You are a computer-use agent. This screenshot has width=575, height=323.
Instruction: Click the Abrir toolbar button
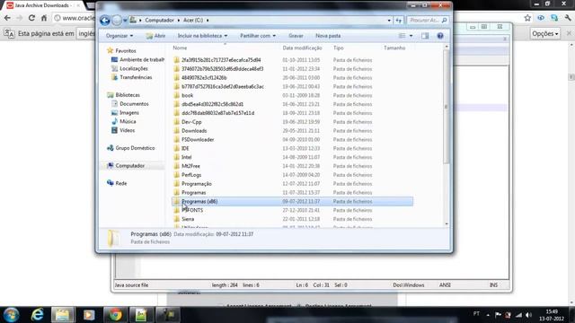tap(155, 36)
